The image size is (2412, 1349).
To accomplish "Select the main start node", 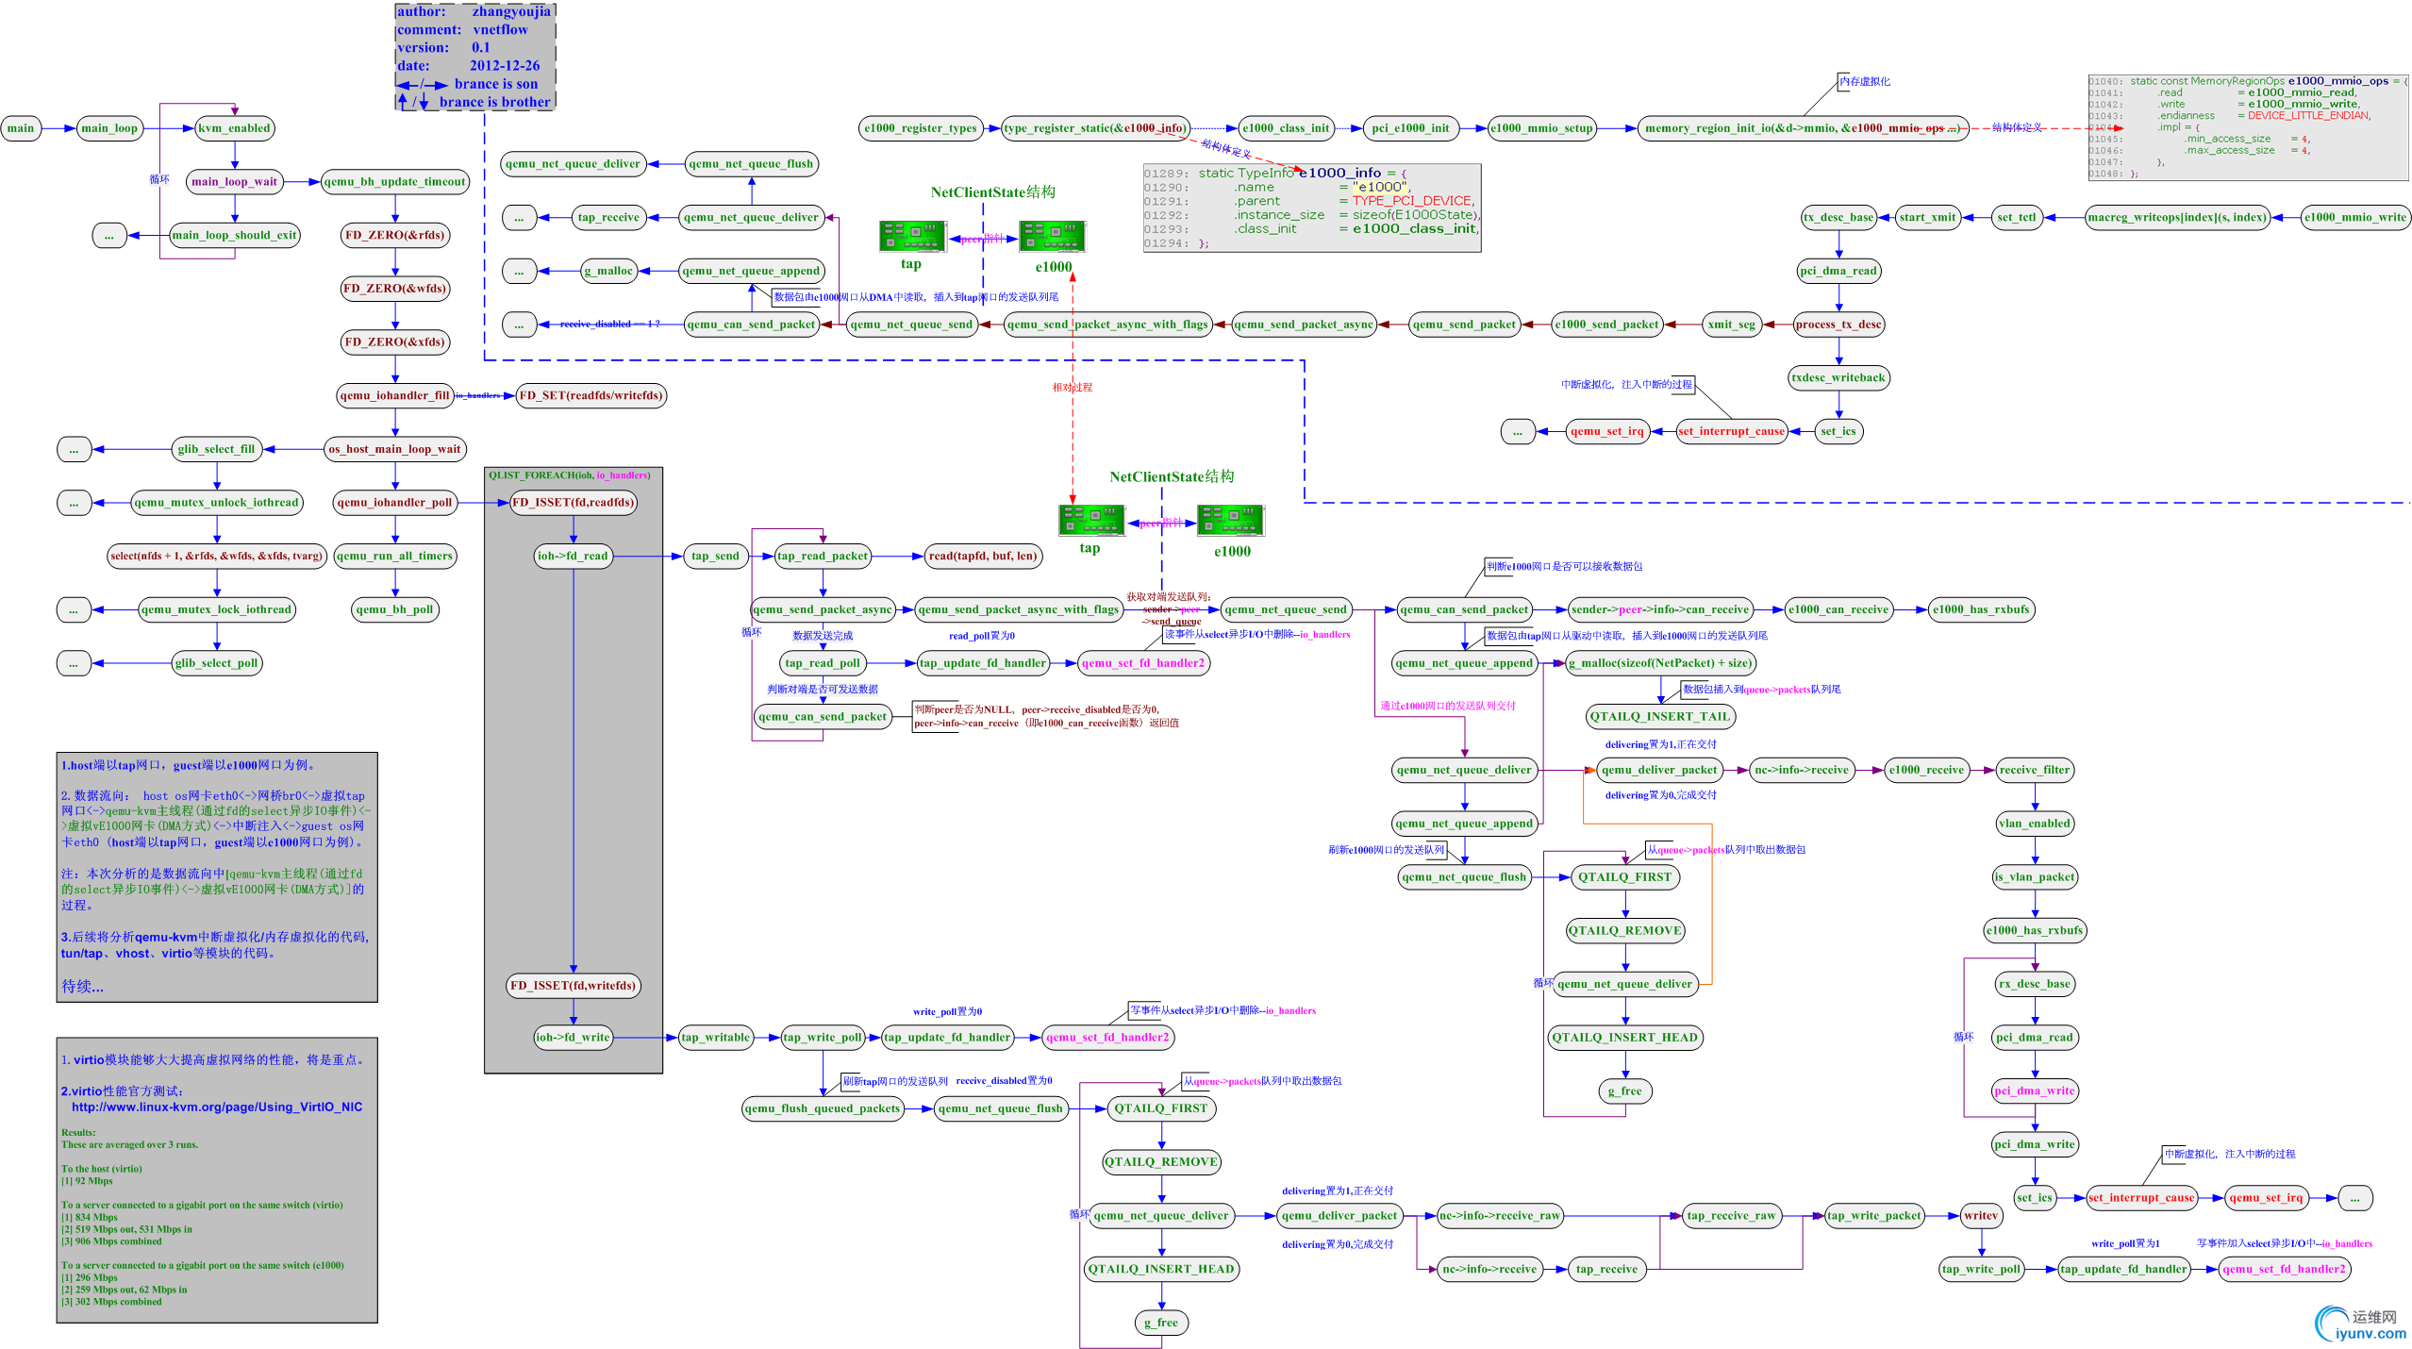I will tap(21, 128).
